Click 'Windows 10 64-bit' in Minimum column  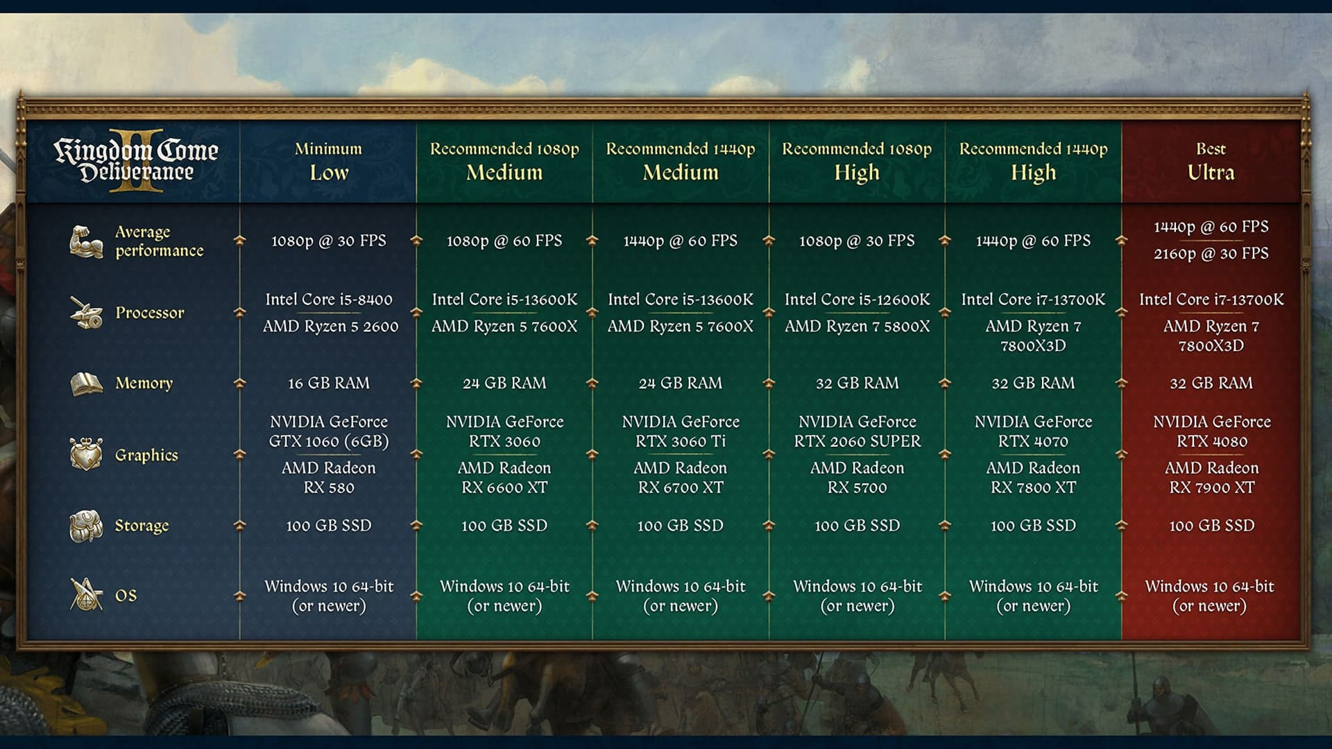[x=329, y=586]
